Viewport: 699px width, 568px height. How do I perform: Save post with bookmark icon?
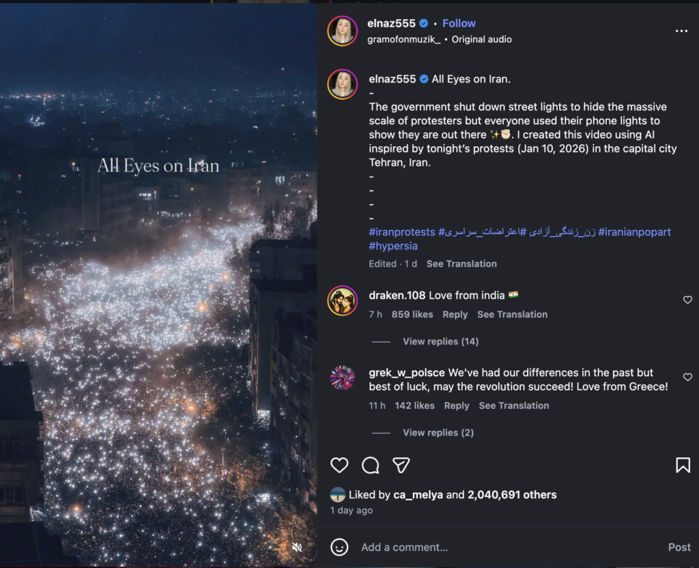coord(683,466)
